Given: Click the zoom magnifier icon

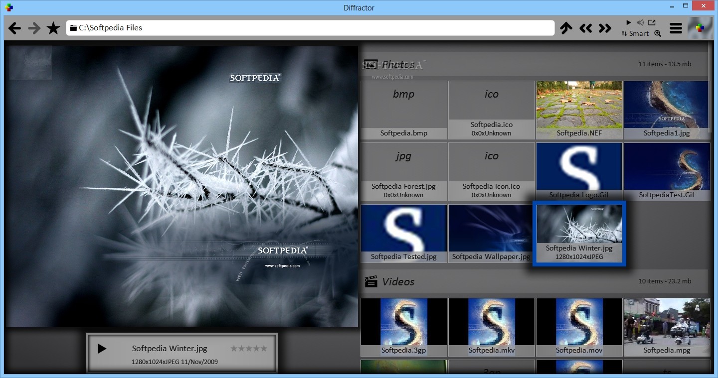Looking at the screenshot, I should [x=658, y=33].
